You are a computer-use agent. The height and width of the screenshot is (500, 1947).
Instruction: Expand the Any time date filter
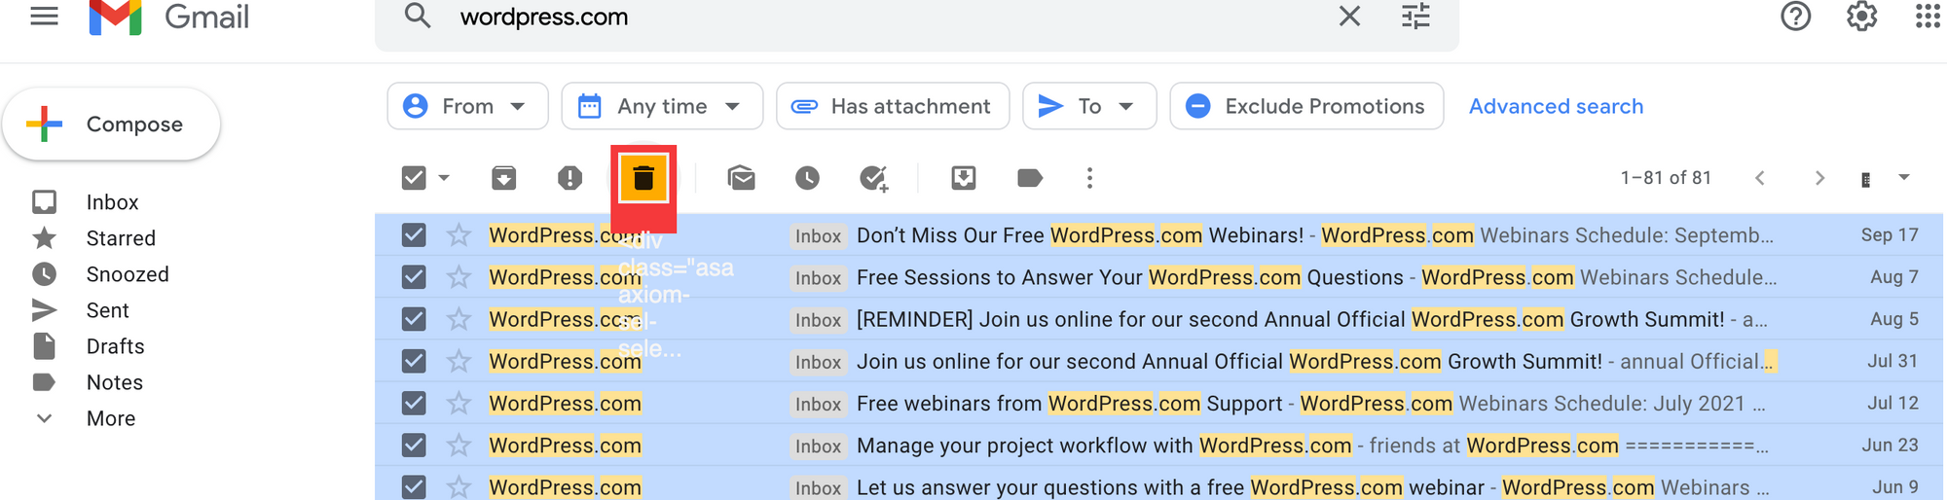(x=662, y=106)
